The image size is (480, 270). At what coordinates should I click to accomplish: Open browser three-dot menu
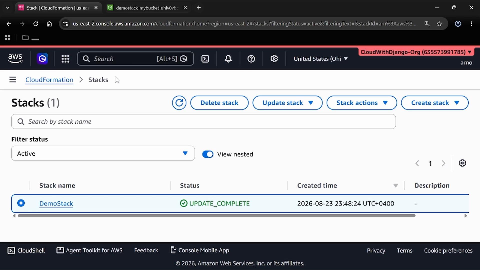pos(471,24)
